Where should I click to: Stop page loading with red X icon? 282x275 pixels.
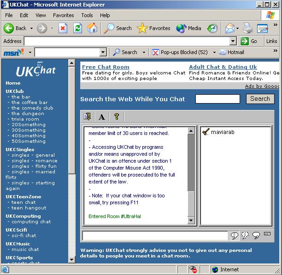63,28
